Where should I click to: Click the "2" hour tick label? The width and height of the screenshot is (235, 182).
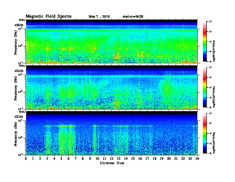(40, 159)
